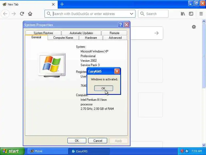Click the Windows XP logo image
Viewport: 206px width, 155px height.
pyautogui.click(x=52, y=65)
